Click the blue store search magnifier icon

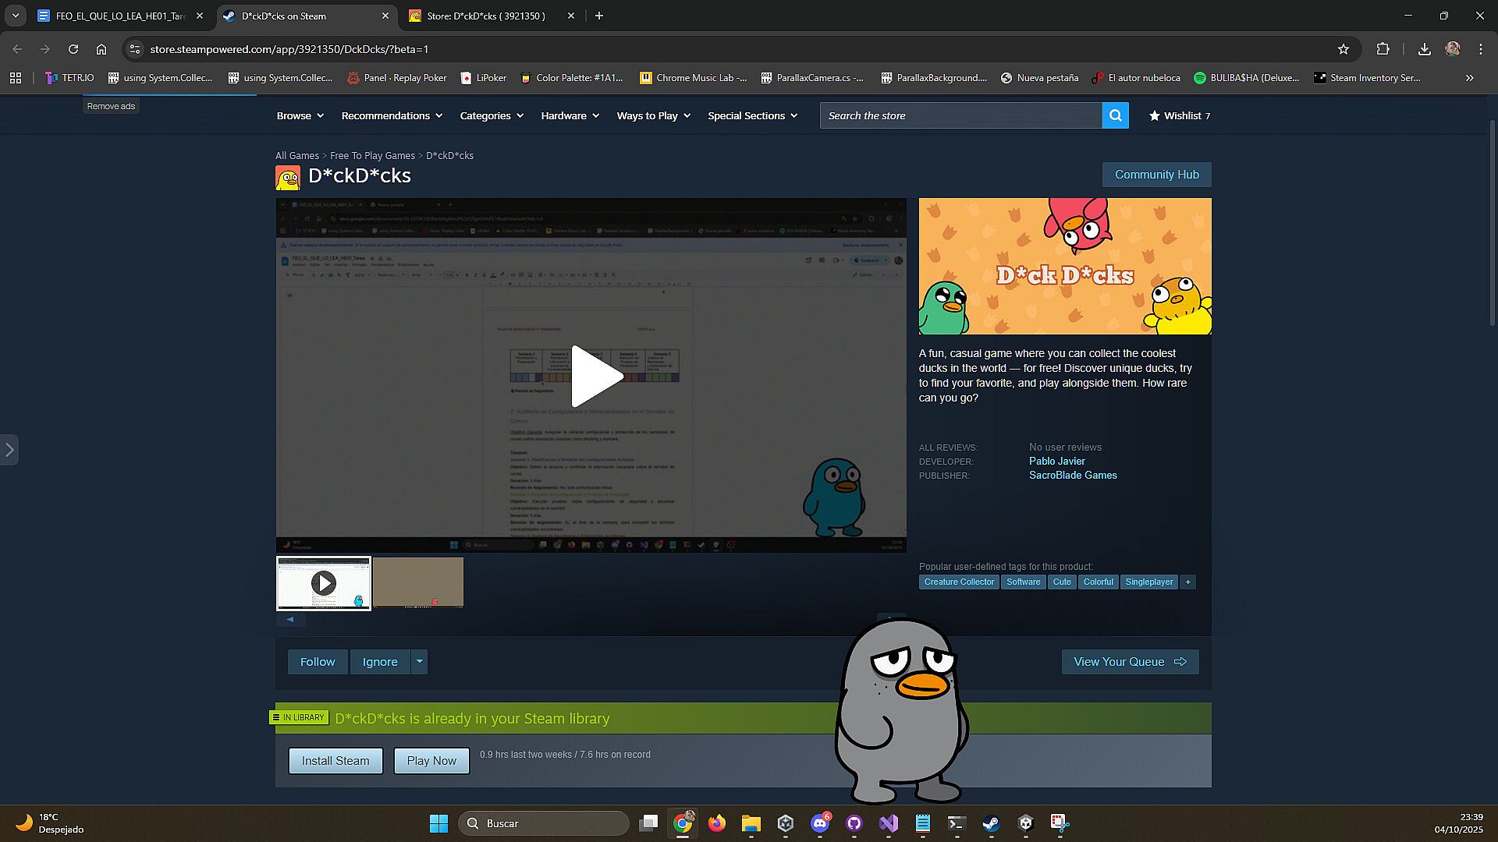[x=1115, y=115]
